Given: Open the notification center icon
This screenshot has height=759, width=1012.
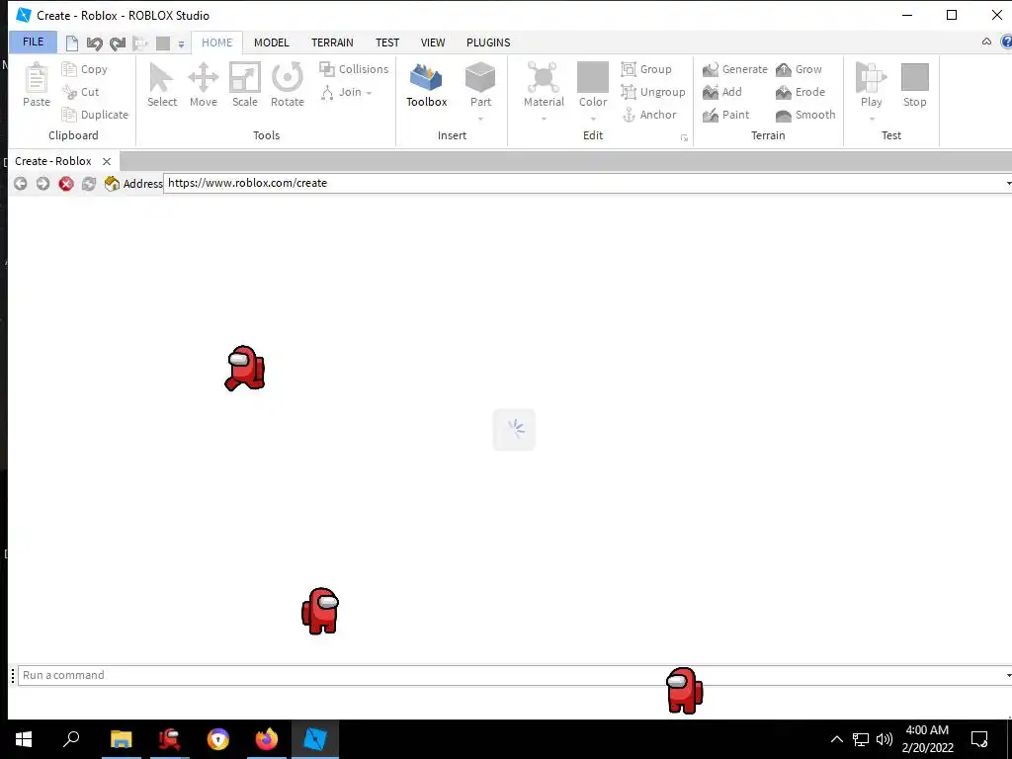Looking at the screenshot, I should coord(979,739).
